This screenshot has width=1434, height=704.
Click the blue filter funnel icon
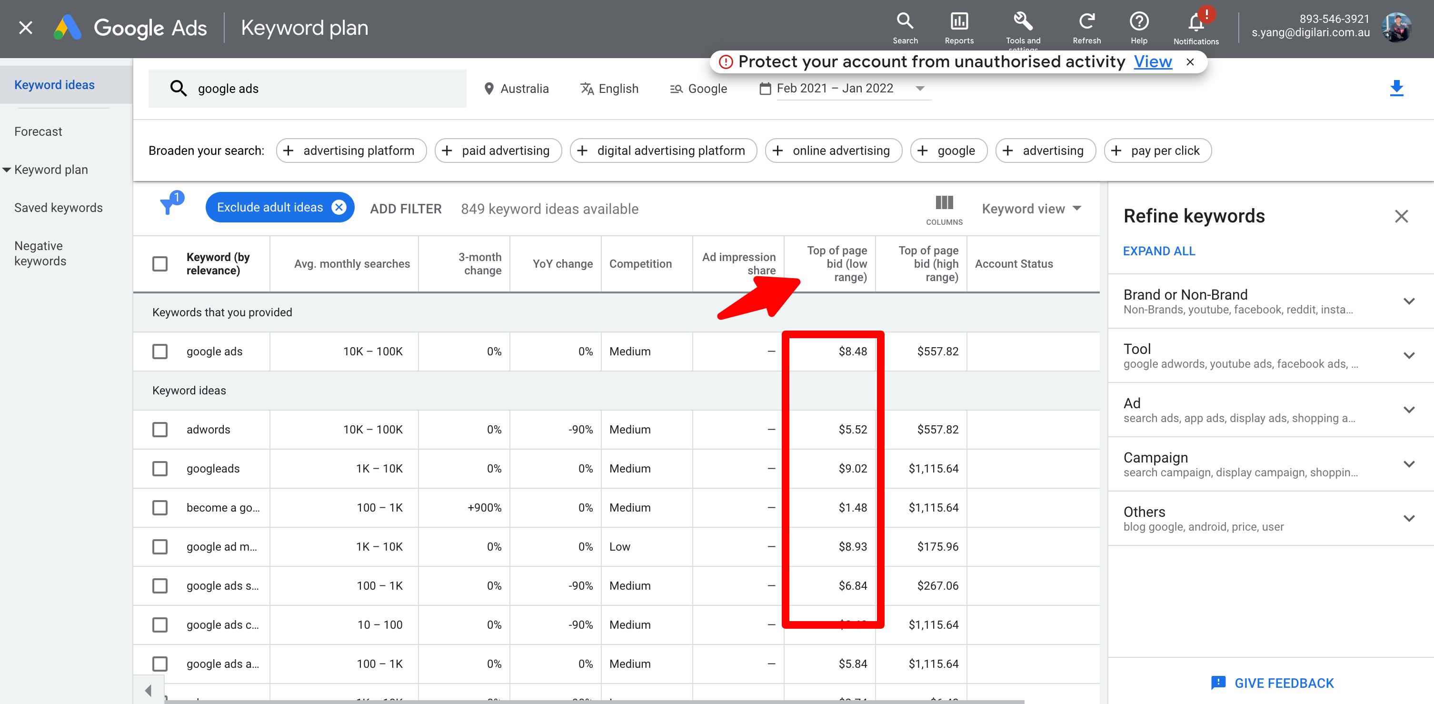tap(168, 207)
